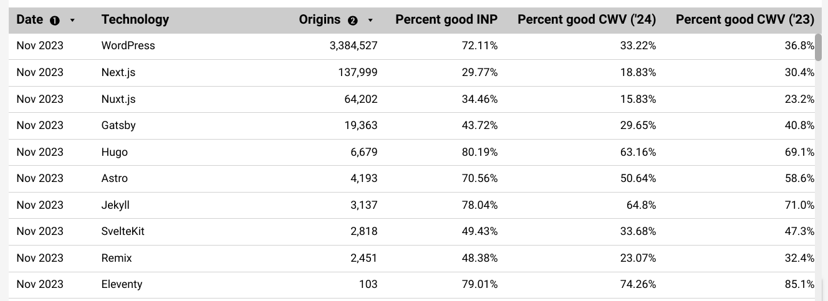Screen dimensions: 828x301
Task: Sort by the Percent good INP header
Action: pyautogui.click(x=446, y=20)
